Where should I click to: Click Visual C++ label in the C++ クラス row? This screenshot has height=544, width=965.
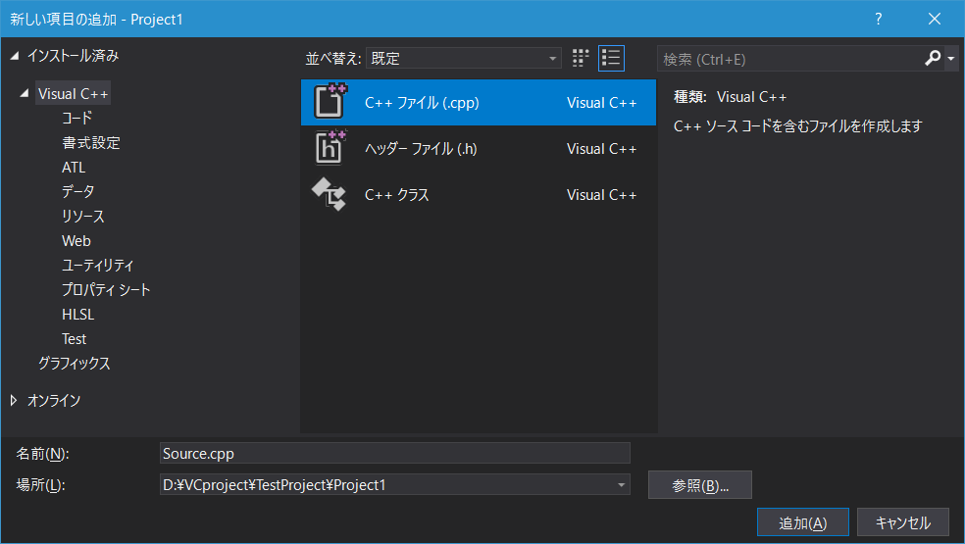click(x=601, y=194)
